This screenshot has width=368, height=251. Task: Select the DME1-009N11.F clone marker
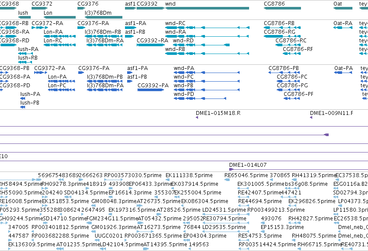311,118
